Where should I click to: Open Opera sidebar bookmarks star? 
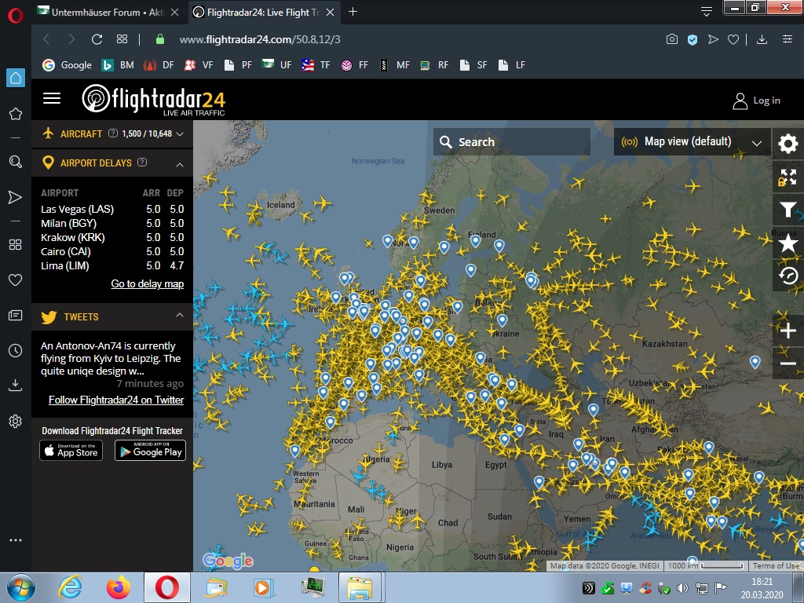pos(16,114)
